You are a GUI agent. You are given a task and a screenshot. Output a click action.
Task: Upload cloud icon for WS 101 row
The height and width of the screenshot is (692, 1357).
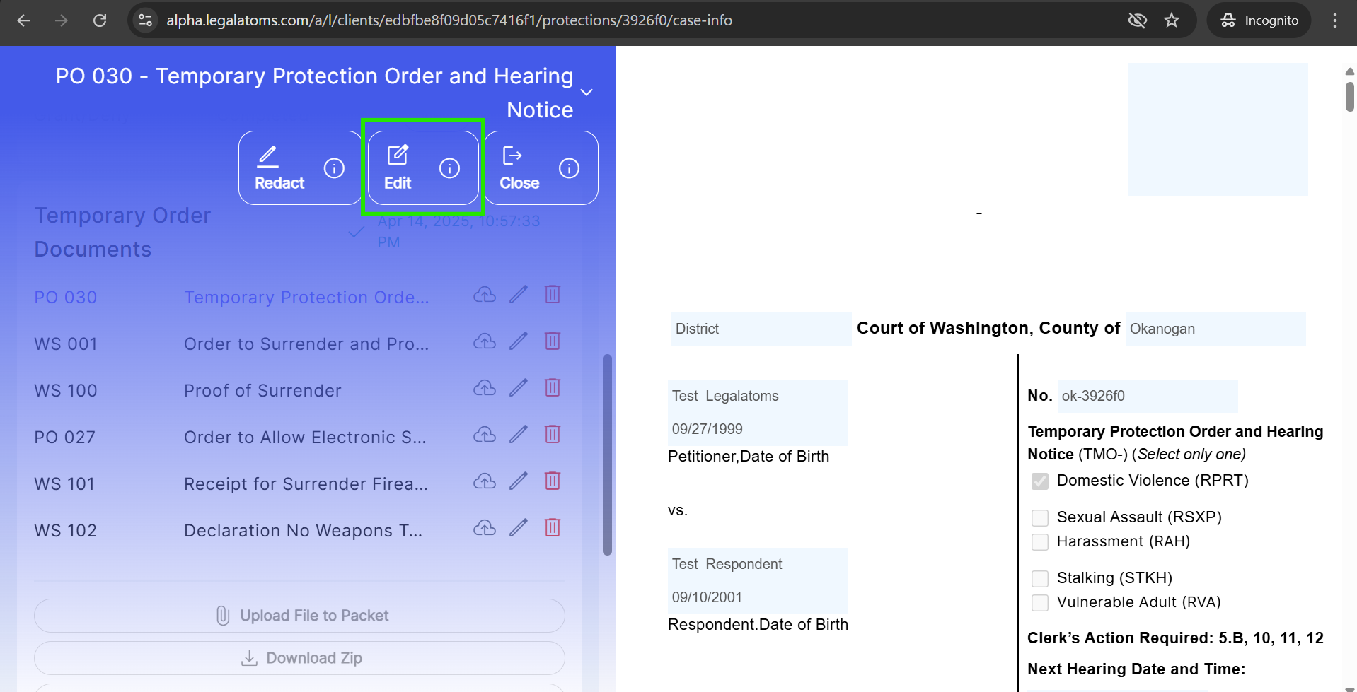tap(485, 481)
